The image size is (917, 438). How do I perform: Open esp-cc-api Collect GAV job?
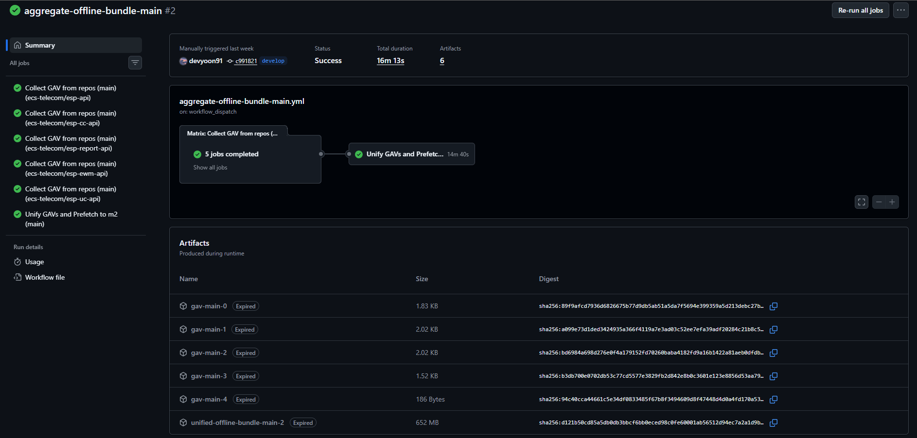(x=76, y=118)
